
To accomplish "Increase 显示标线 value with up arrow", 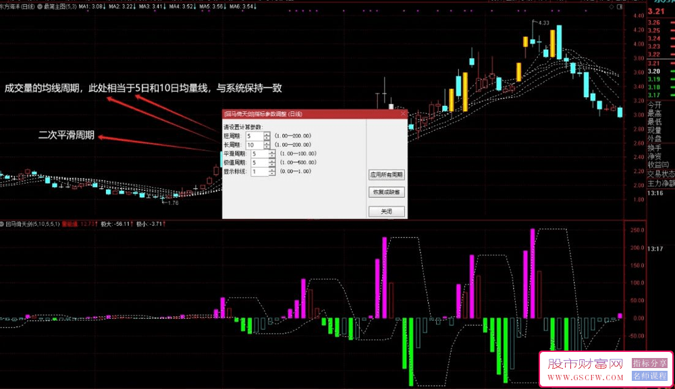I will (x=271, y=169).
